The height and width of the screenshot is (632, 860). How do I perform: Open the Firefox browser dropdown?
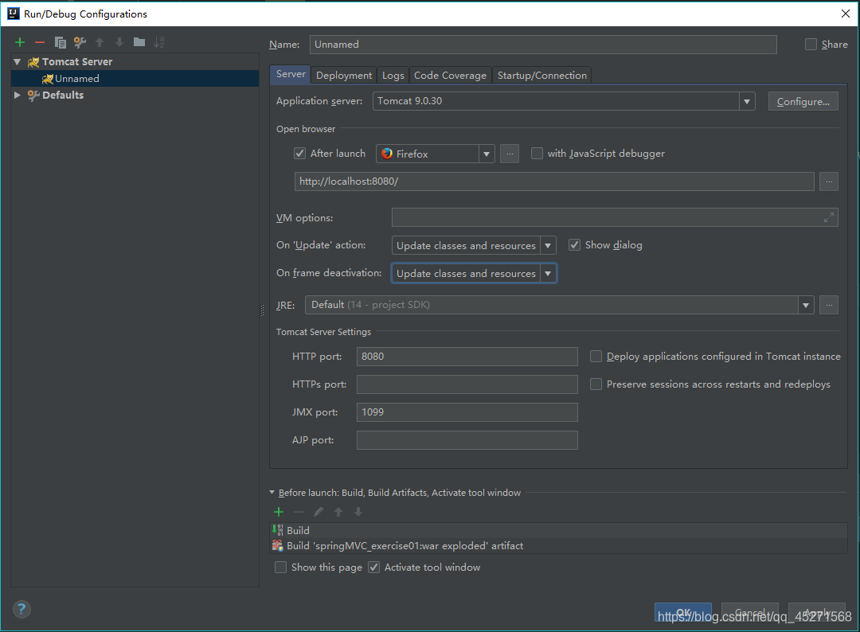click(486, 154)
